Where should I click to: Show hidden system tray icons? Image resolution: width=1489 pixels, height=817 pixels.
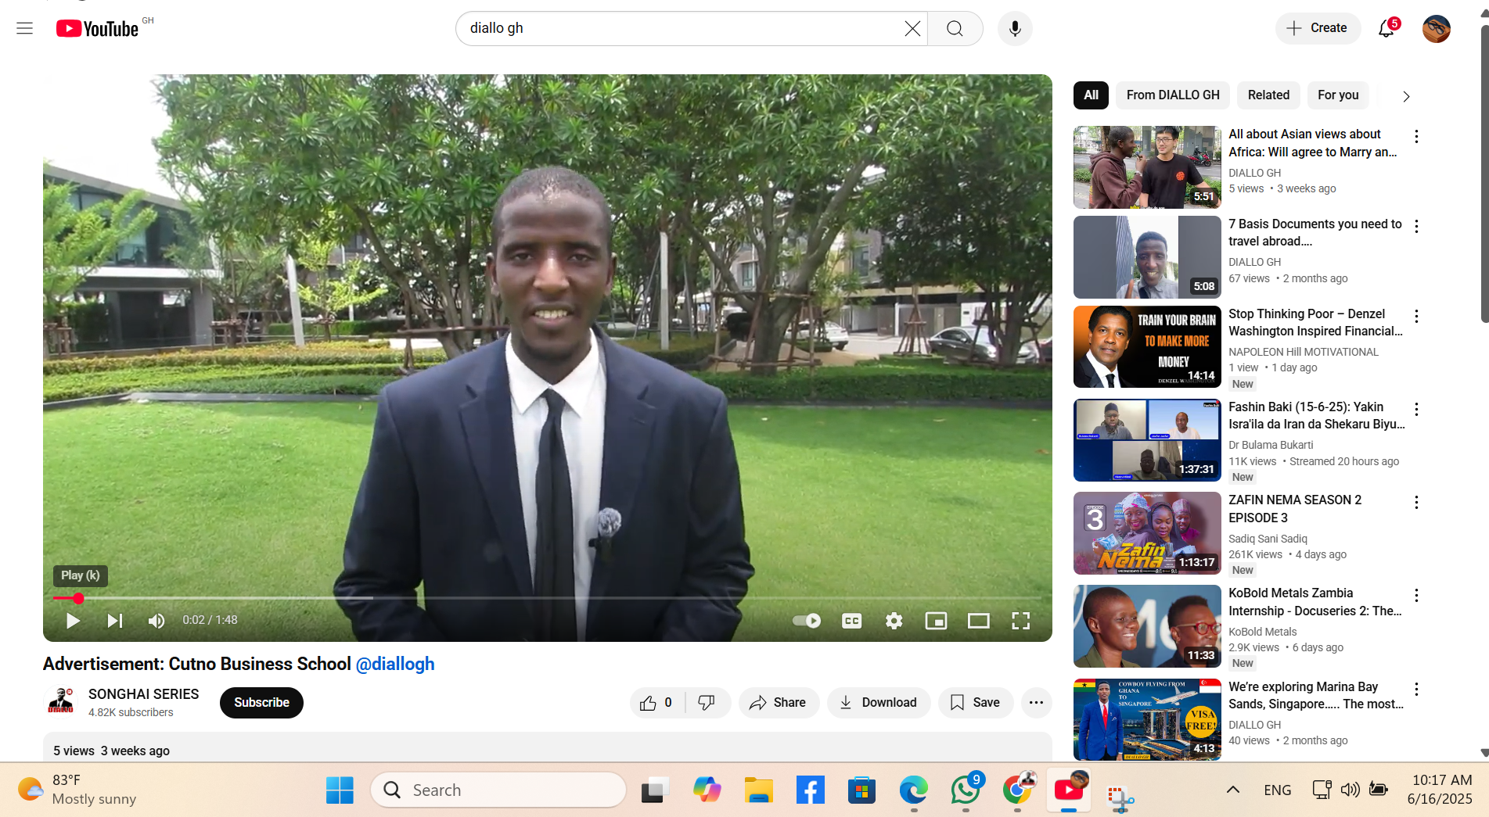[1233, 790]
